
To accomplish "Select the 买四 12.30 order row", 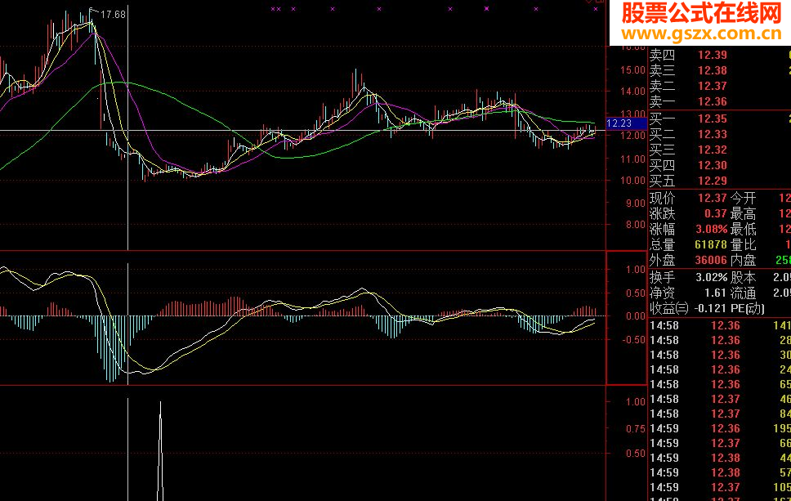I will [720, 165].
